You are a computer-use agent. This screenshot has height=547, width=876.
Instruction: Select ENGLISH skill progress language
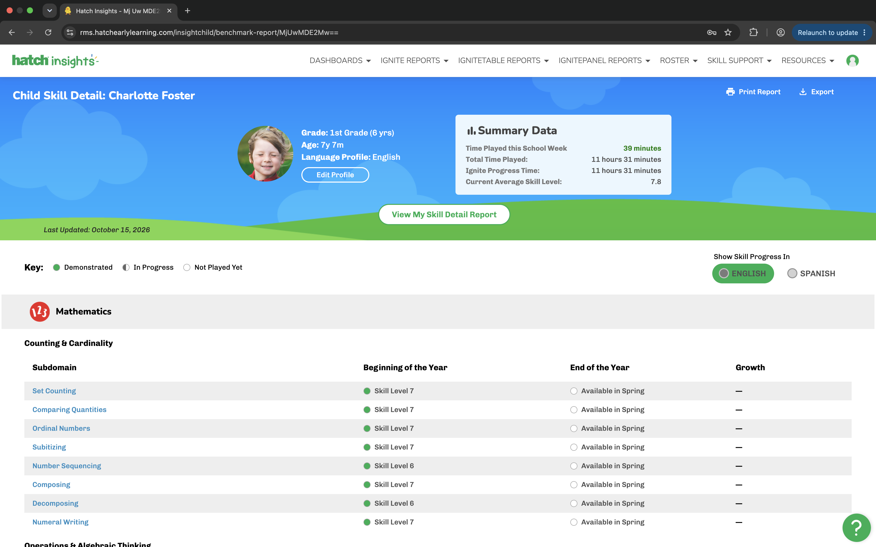743,273
